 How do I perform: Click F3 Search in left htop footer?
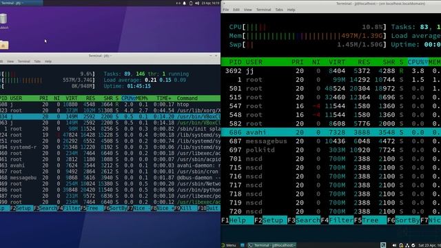[x=45, y=208]
